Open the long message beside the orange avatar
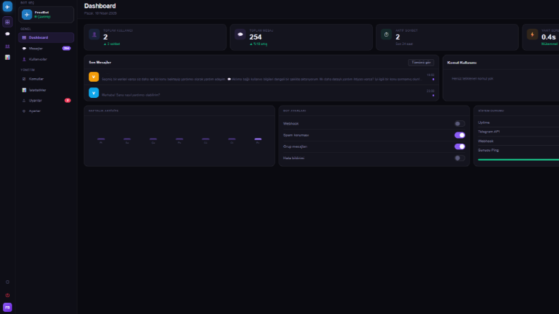This screenshot has width=559, height=314. [262, 79]
